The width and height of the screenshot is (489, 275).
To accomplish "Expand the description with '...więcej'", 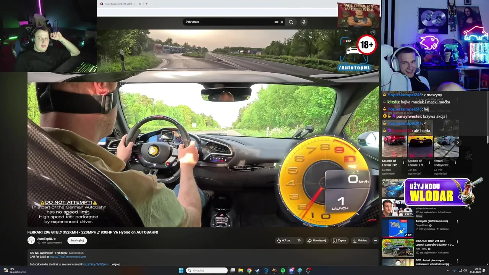I will point(115,264).
